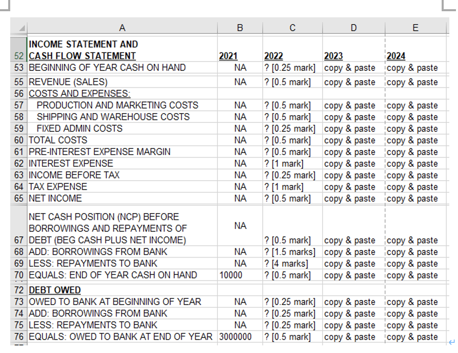Select column D header

(x=353, y=28)
